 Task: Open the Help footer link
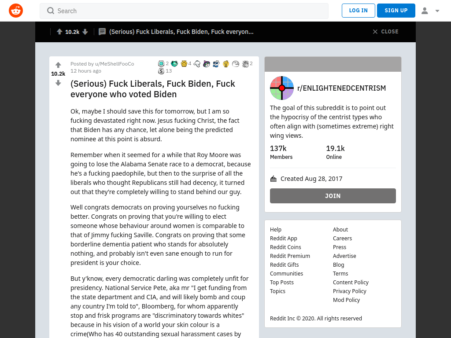tap(276, 229)
